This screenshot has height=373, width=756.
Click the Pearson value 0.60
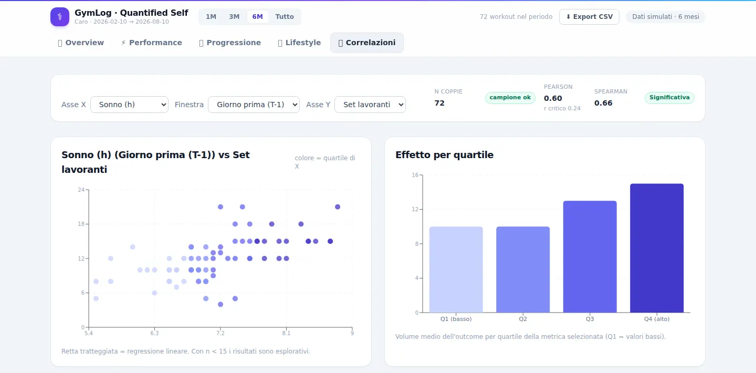click(553, 98)
